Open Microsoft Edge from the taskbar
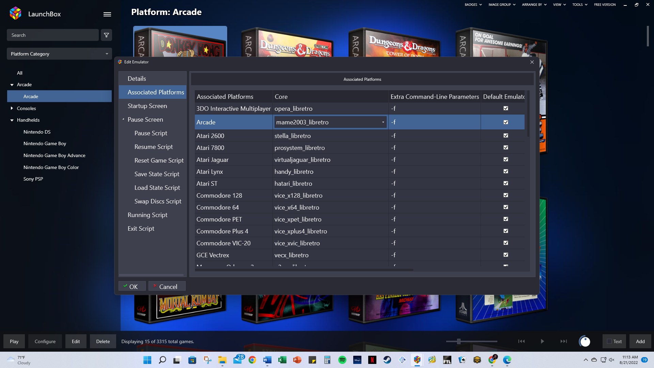 (x=507, y=360)
